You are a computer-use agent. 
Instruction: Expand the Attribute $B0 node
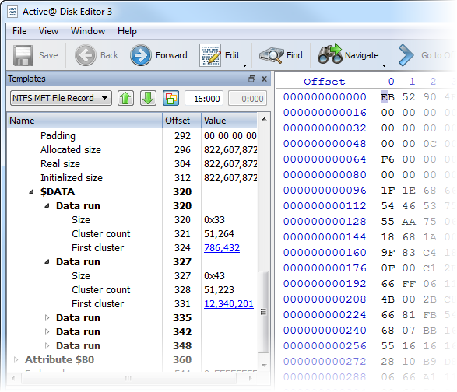[x=16, y=359]
